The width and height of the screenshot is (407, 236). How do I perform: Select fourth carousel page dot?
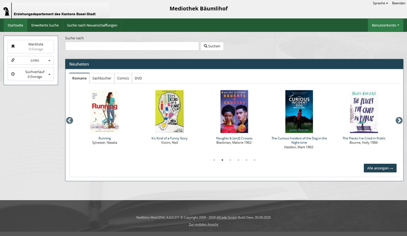click(x=238, y=160)
